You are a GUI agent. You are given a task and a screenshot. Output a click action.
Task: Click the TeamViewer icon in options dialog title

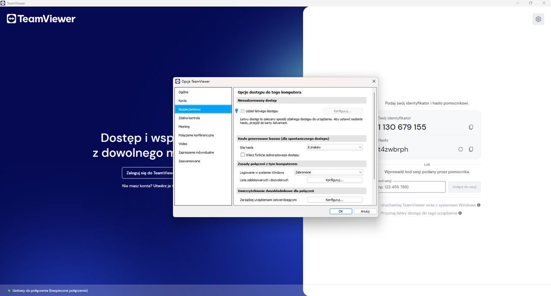(177, 81)
